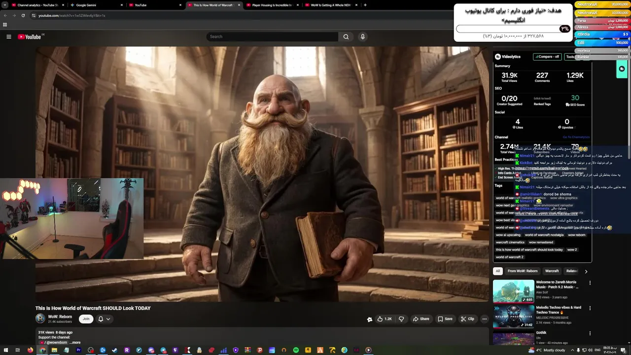
Task: Open a new browser tab with plus button
Action: tap(365, 5)
